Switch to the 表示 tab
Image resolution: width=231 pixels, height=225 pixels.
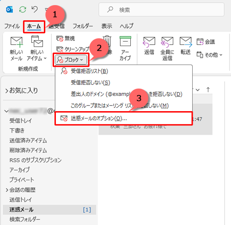click(x=107, y=26)
